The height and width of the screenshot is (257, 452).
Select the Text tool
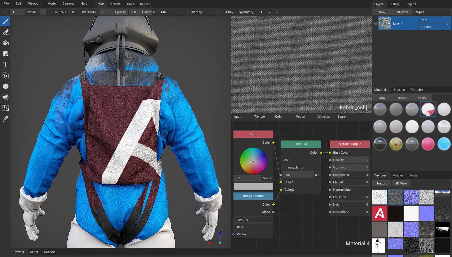pyautogui.click(x=5, y=65)
